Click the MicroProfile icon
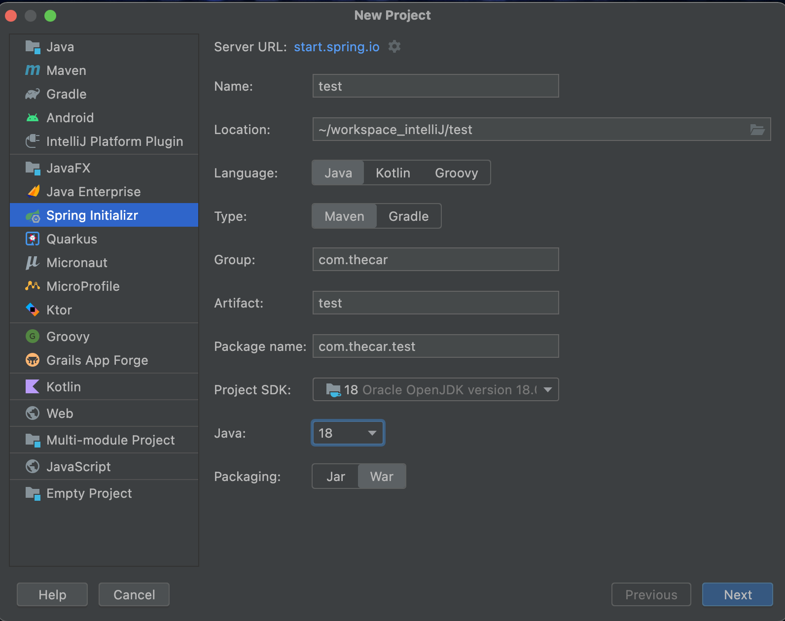This screenshot has width=785, height=621. click(x=33, y=286)
